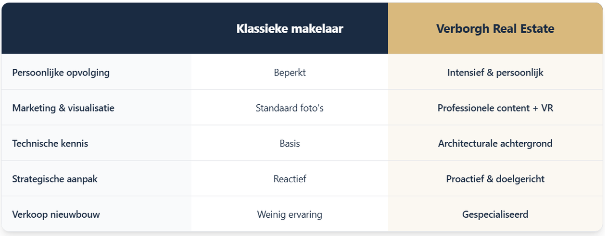Click the 'Strategische aanpak' row label
The height and width of the screenshot is (236, 608).
55,179
